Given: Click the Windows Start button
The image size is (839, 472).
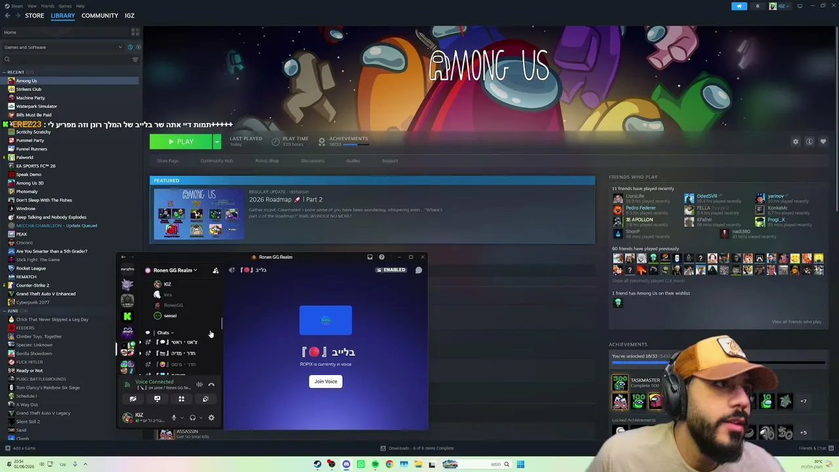Looking at the screenshot, I should coord(520,464).
